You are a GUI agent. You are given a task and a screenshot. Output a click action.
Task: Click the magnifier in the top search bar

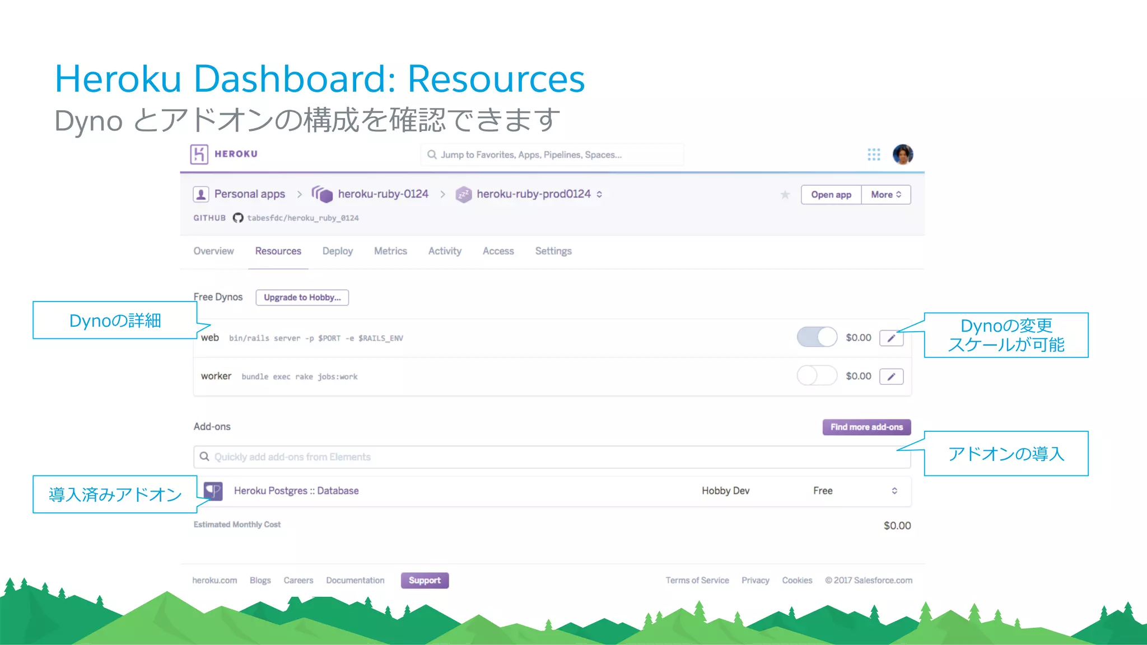pyautogui.click(x=432, y=154)
